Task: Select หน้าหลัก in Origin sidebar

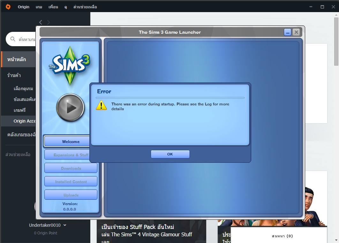Action: [19, 59]
